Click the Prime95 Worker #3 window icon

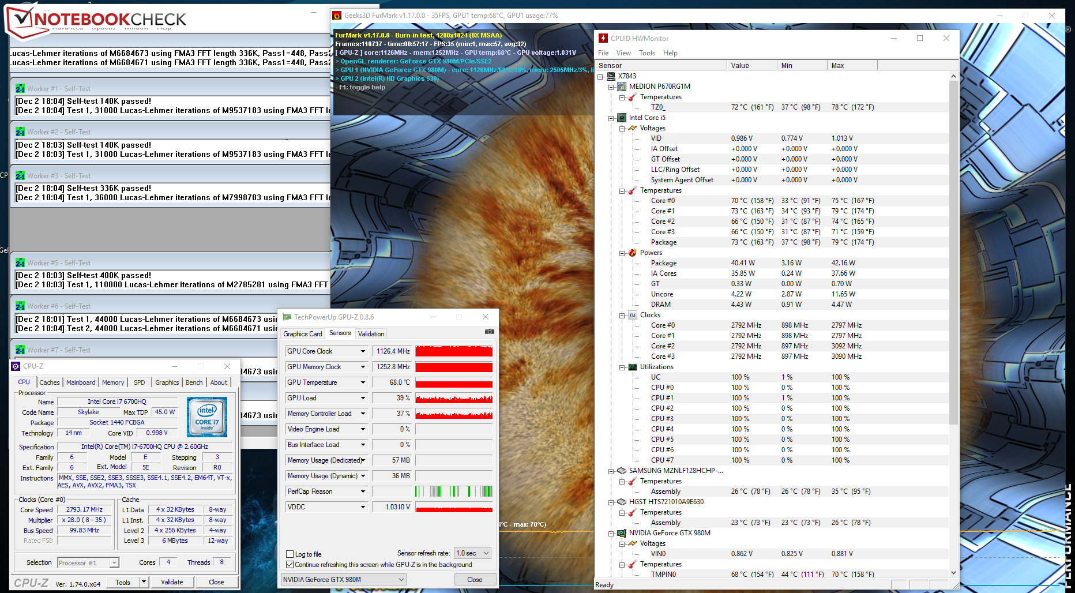coord(20,176)
